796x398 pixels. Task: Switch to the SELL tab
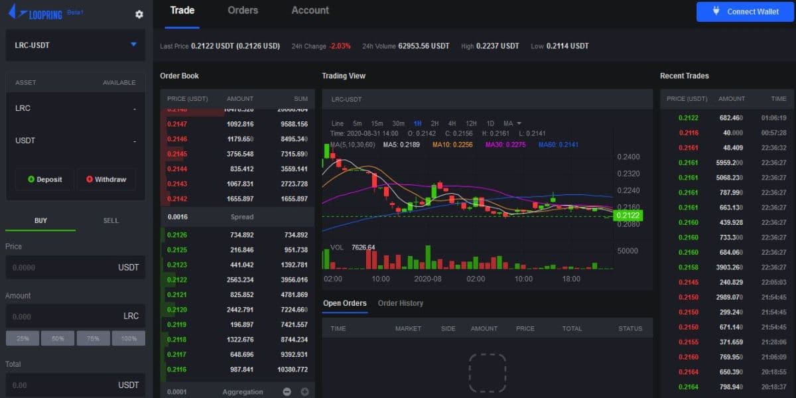pyautogui.click(x=110, y=220)
